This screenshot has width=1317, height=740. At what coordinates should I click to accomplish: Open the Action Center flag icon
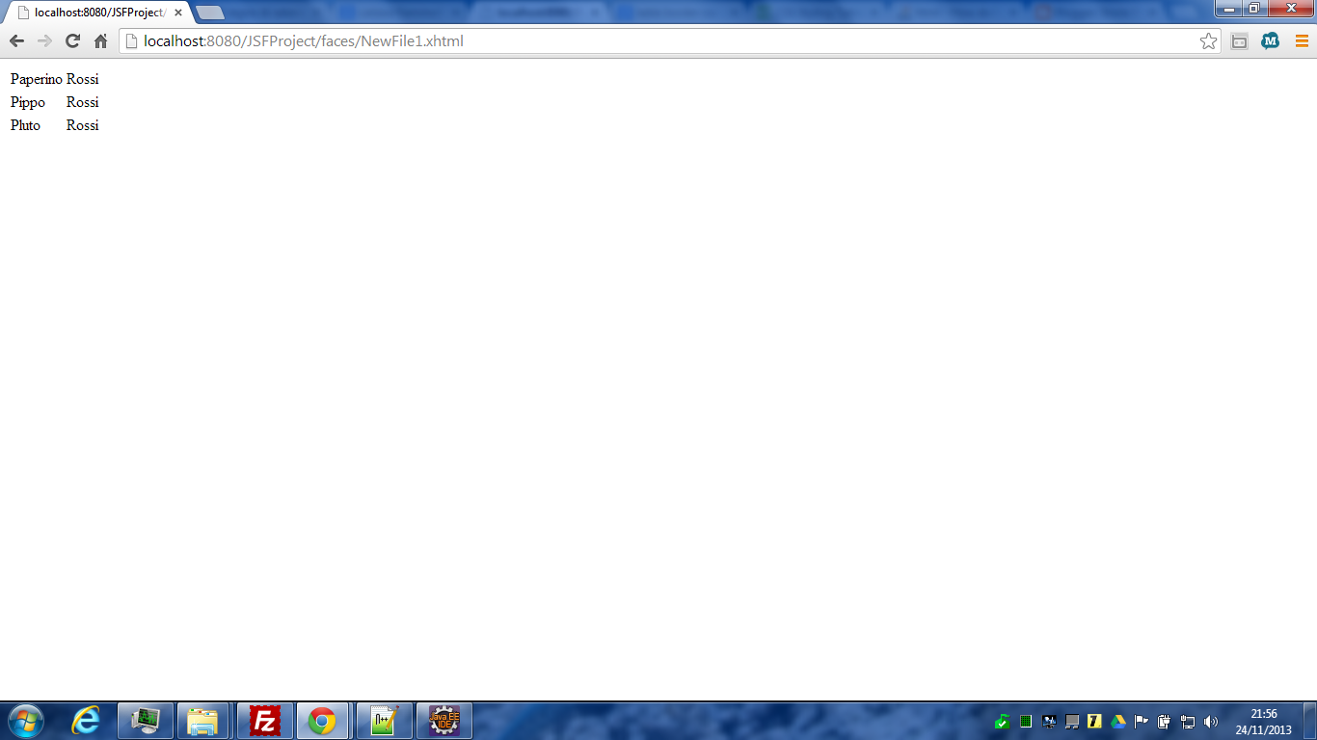point(1142,721)
